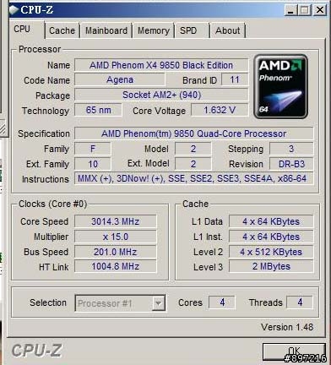
Task: Click the CPU-Z title bar icon
Action: click(x=14, y=10)
